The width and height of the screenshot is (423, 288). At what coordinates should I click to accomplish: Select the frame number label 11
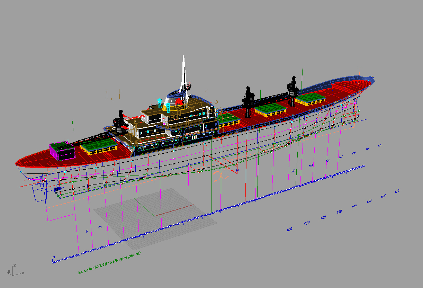pyautogui.click(x=100, y=227)
